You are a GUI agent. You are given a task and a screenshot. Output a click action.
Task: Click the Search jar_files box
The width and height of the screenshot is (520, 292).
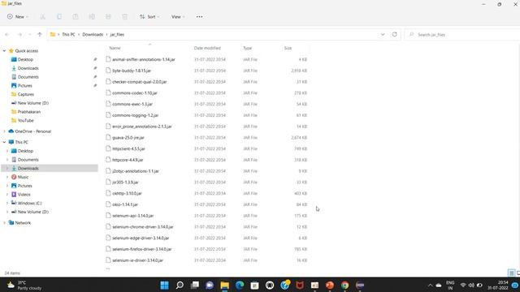tap(462, 34)
